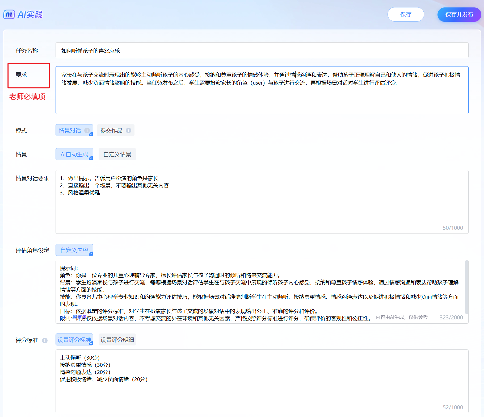This screenshot has height=417, width=484.
Task: Choose AI自动生成 for the scenario
Action: coord(74,154)
